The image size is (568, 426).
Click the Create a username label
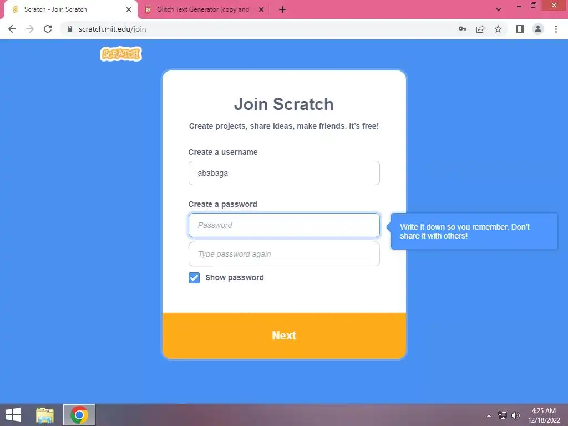click(x=223, y=152)
